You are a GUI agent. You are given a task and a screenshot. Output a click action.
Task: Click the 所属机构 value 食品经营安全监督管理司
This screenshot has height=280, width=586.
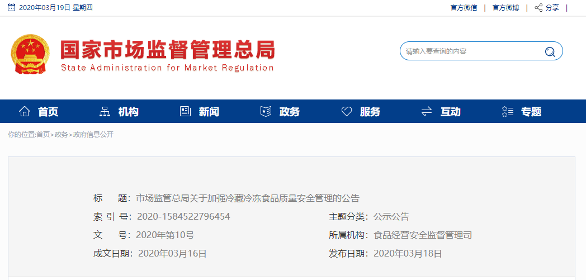point(423,235)
